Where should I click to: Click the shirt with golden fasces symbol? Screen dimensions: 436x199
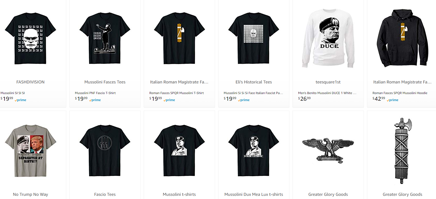click(x=179, y=38)
